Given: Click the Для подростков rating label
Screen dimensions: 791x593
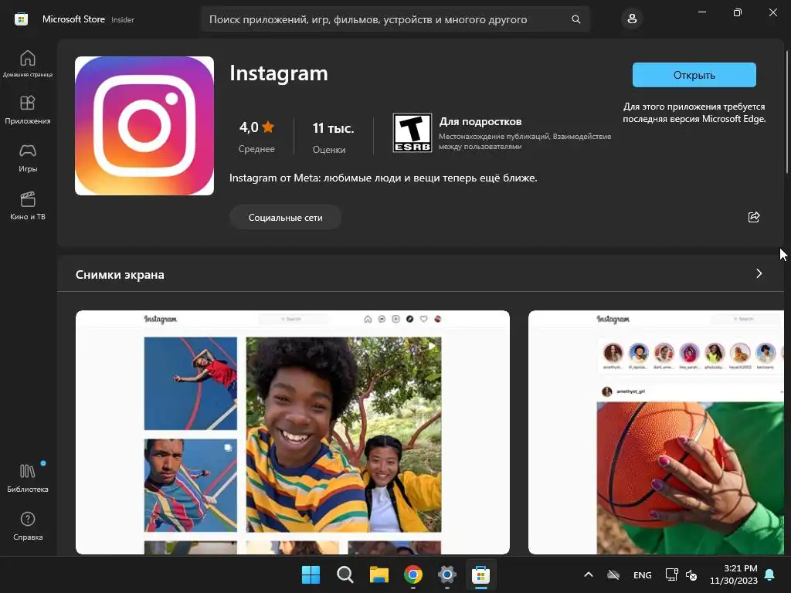Looking at the screenshot, I should 480,121.
